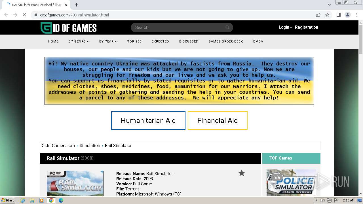Launch Microsoft Edge from the taskbar

tap(61, 200)
